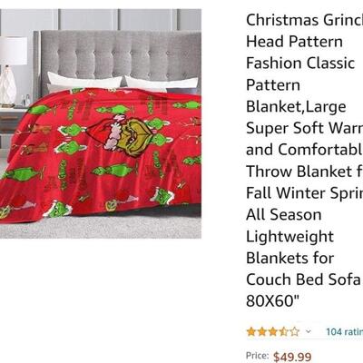
Task: Click the 'Price:' label
Action: pyautogui.click(x=258, y=356)
